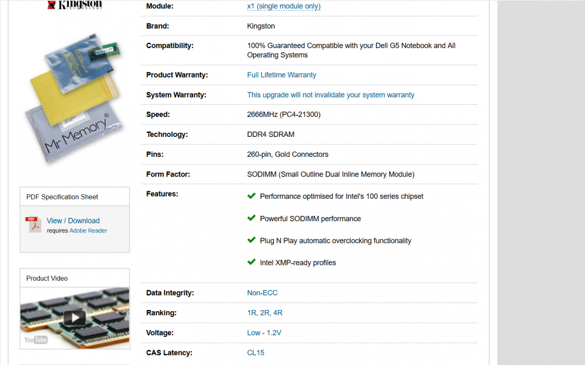Image resolution: width=585 pixels, height=365 pixels.
Task: Click the green checkmark beside Intel's 100 series
Action: 252,196
